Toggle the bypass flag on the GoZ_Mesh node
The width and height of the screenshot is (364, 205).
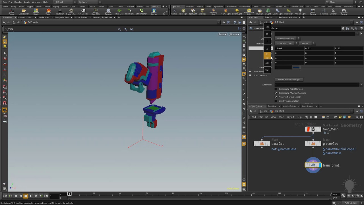[x=308, y=129]
